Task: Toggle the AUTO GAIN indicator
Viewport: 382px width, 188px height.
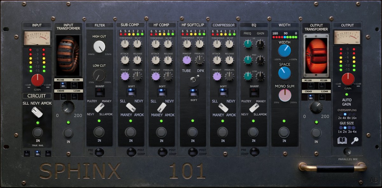Action: pos(347,94)
